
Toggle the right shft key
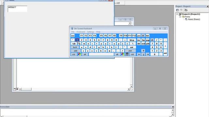(x=130, y=51)
